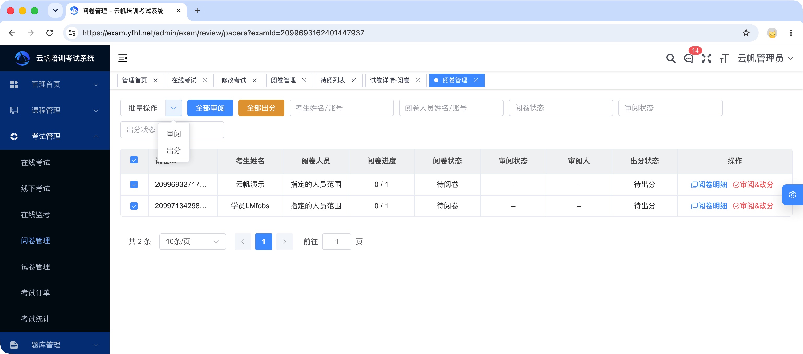Open 10条/页 page size selector

(x=192, y=242)
